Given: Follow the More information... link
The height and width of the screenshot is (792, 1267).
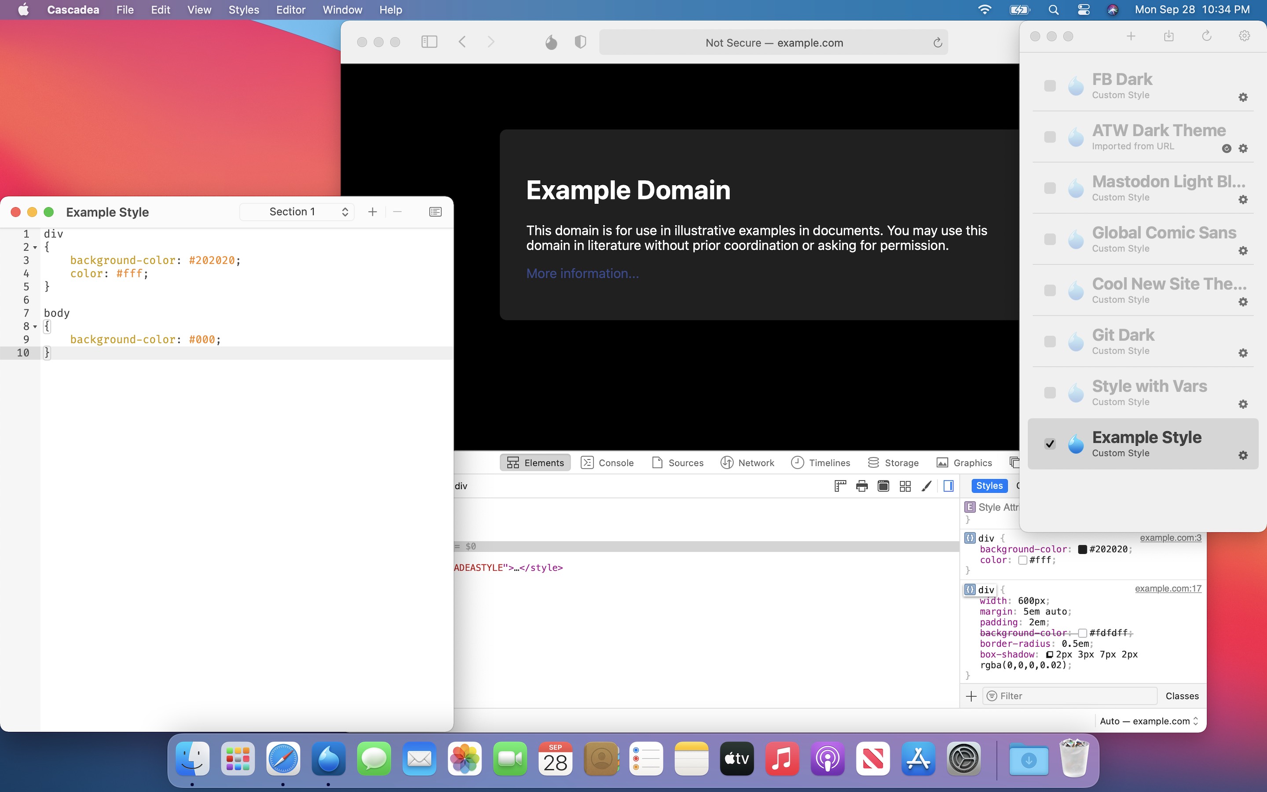Looking at the screenshot, I should click(582, 273).
